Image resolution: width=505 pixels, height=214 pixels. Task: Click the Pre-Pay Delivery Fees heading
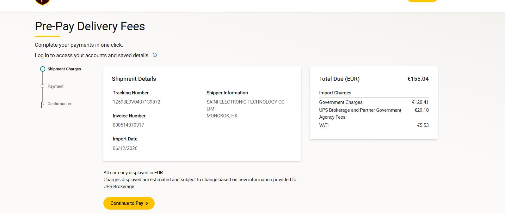[x=90, y=26]
